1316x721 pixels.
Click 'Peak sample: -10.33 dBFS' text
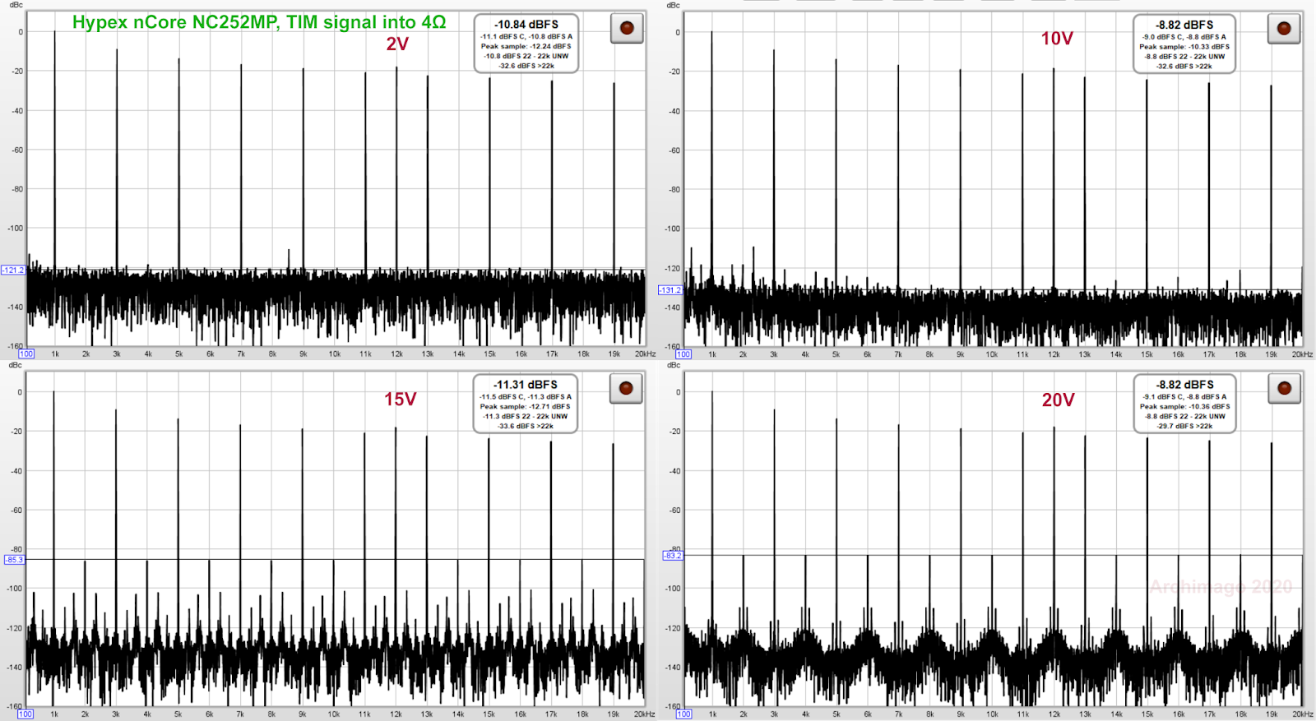(x=1184, y=47)
